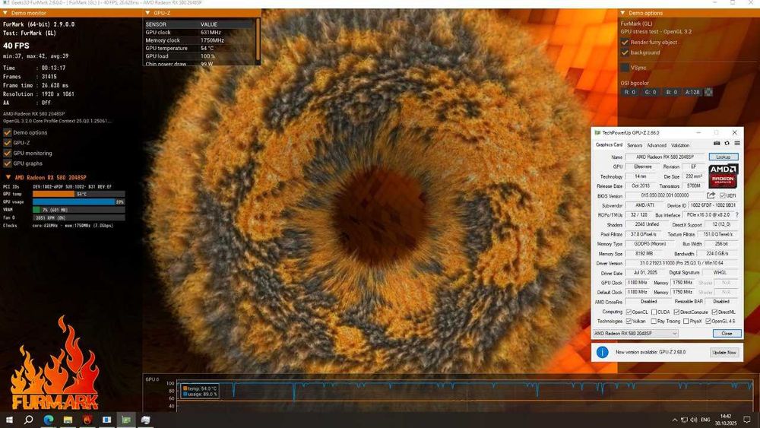760x428 pixels.
Task: Open the Validation tab in GPU-Z
Action: pos(680,145)
